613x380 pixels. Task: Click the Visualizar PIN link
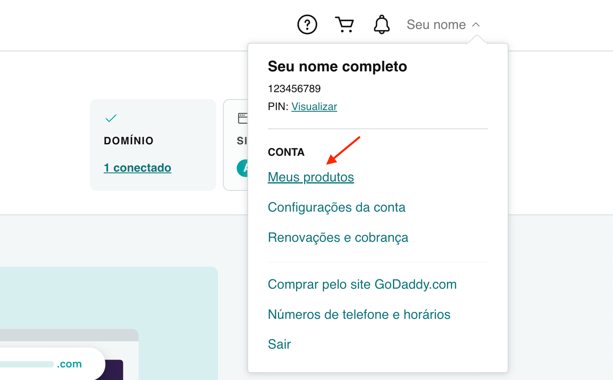[314, 106]
